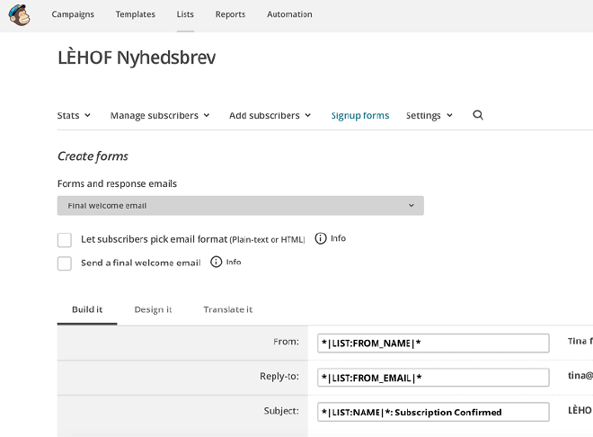Click the search magnifier icon
The height and width of the screenshot is (437, 593).
tap(478, 115)
